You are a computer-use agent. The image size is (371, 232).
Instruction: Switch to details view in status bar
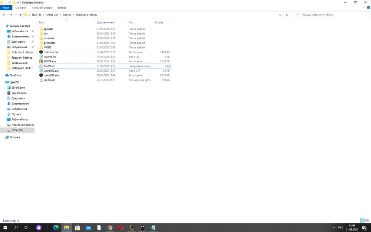tap(363, 220)
